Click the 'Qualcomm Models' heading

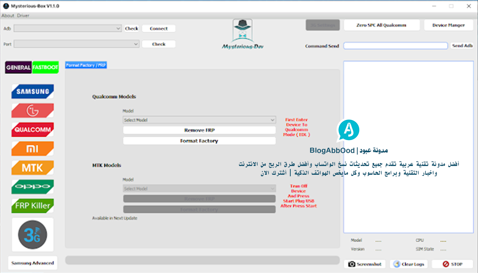pos(114,97)
